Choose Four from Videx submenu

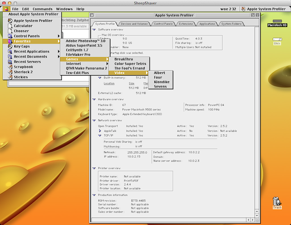point(161,77)
